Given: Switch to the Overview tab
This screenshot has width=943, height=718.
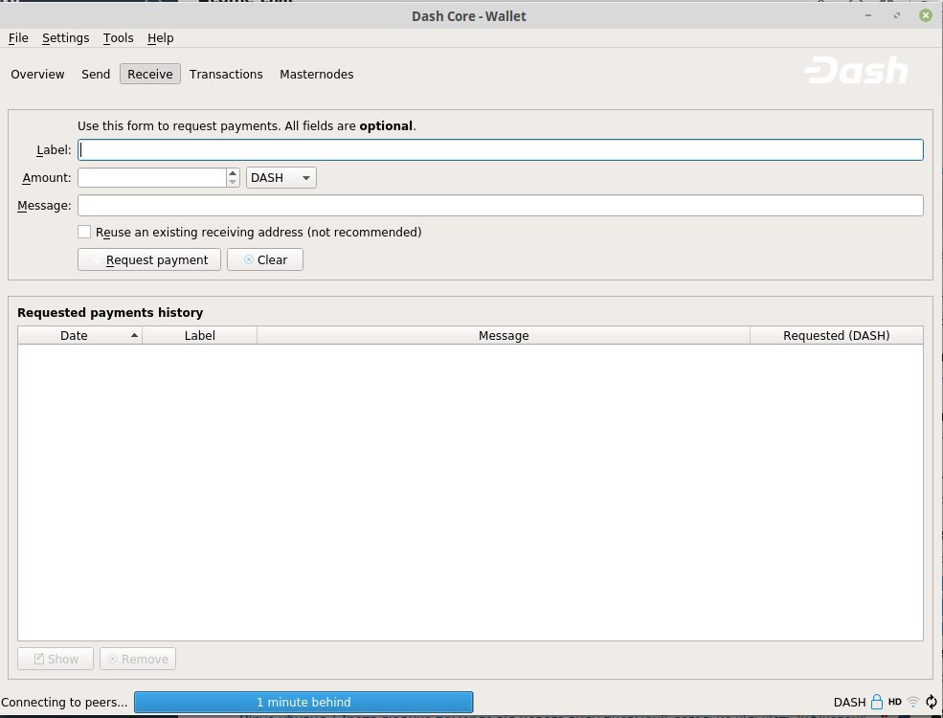Looking at the screenshot, I should tap(37, 74).
